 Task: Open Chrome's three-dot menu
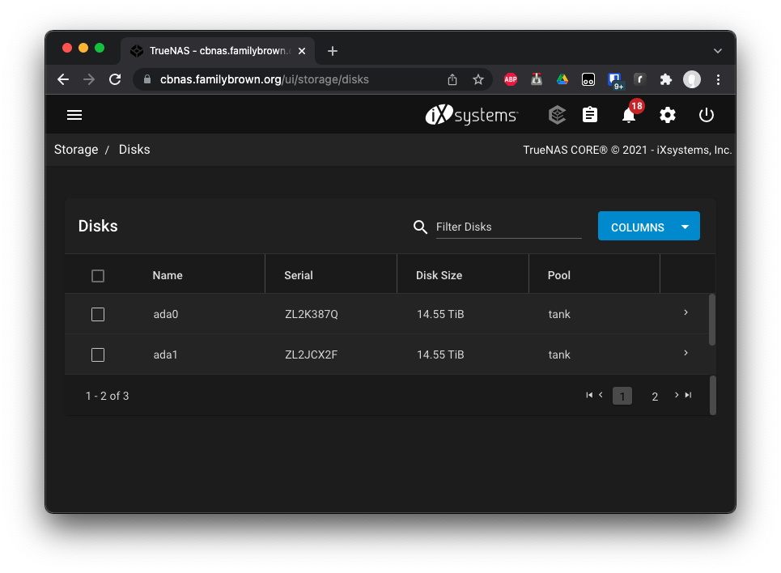(718, 80)
